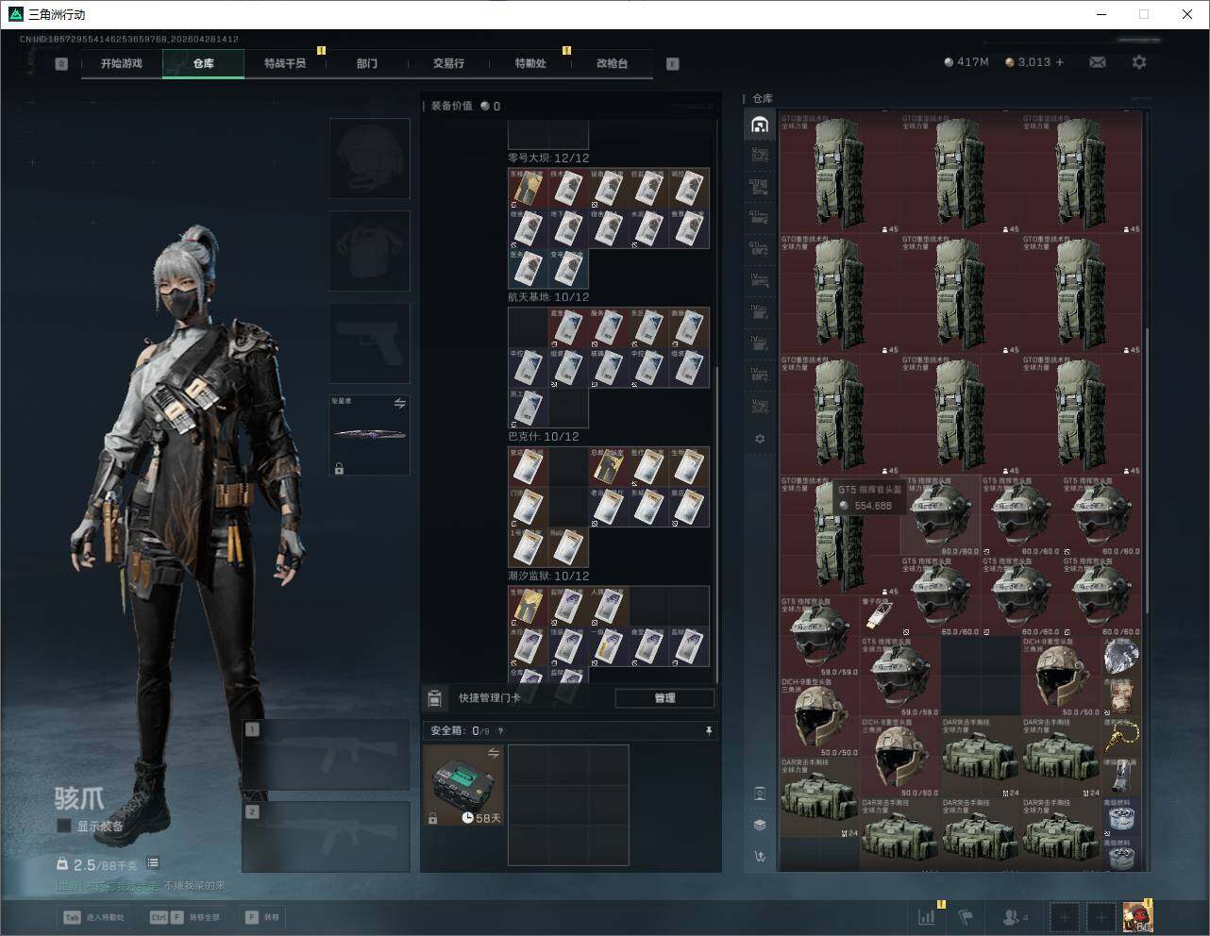Select empty primary weapon slot 2
Screen dimensions: 1210x936
[326, 837]
